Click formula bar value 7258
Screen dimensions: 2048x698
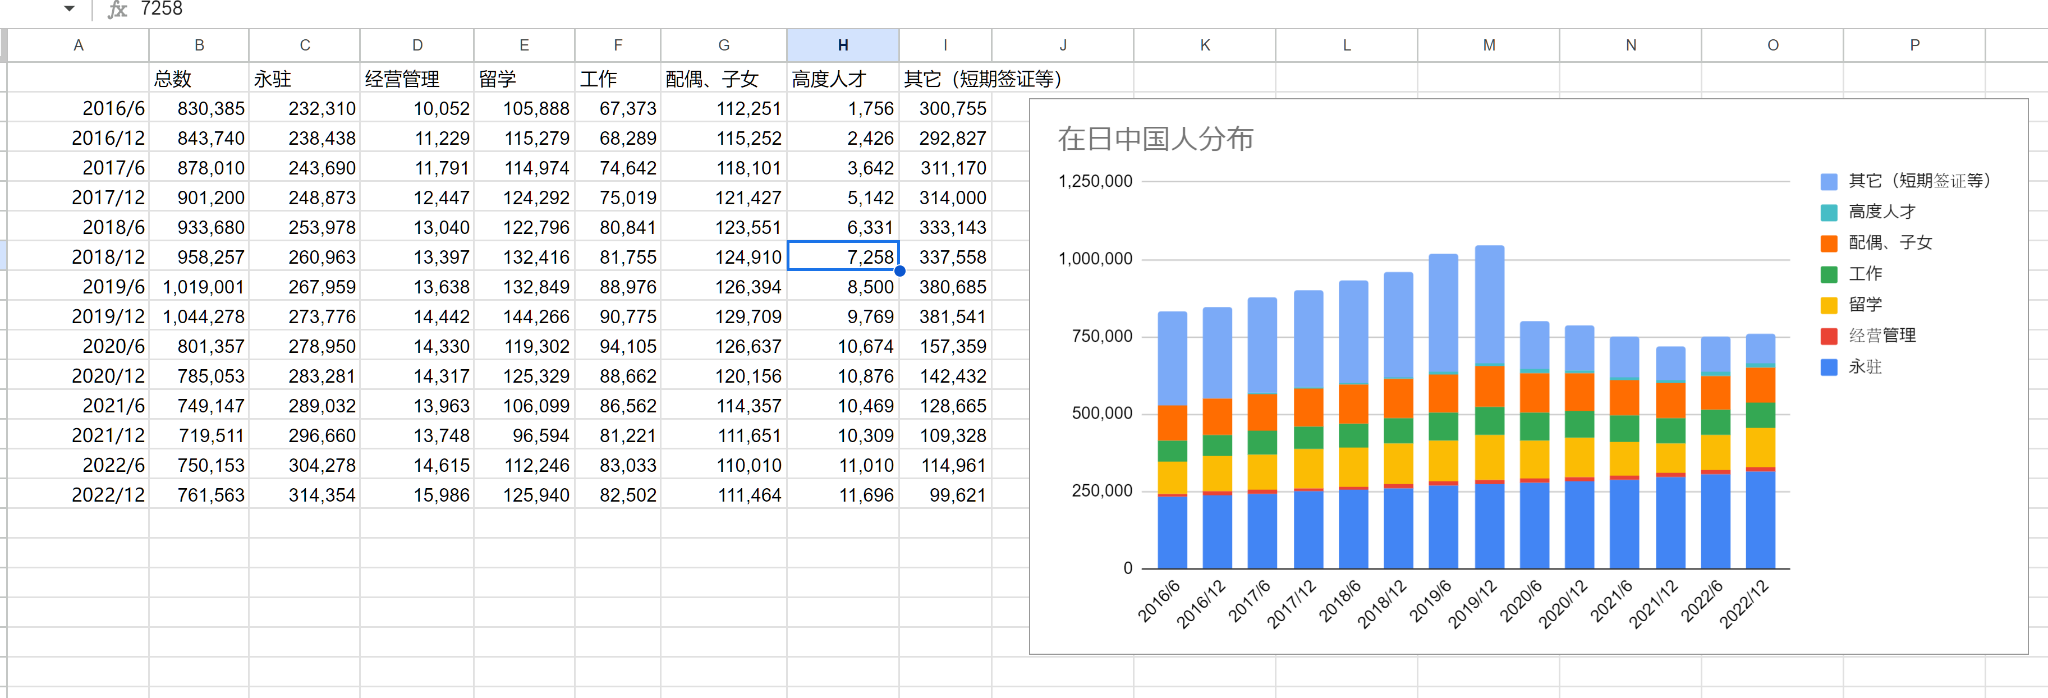pyautogui.click(x=162, y=9)
